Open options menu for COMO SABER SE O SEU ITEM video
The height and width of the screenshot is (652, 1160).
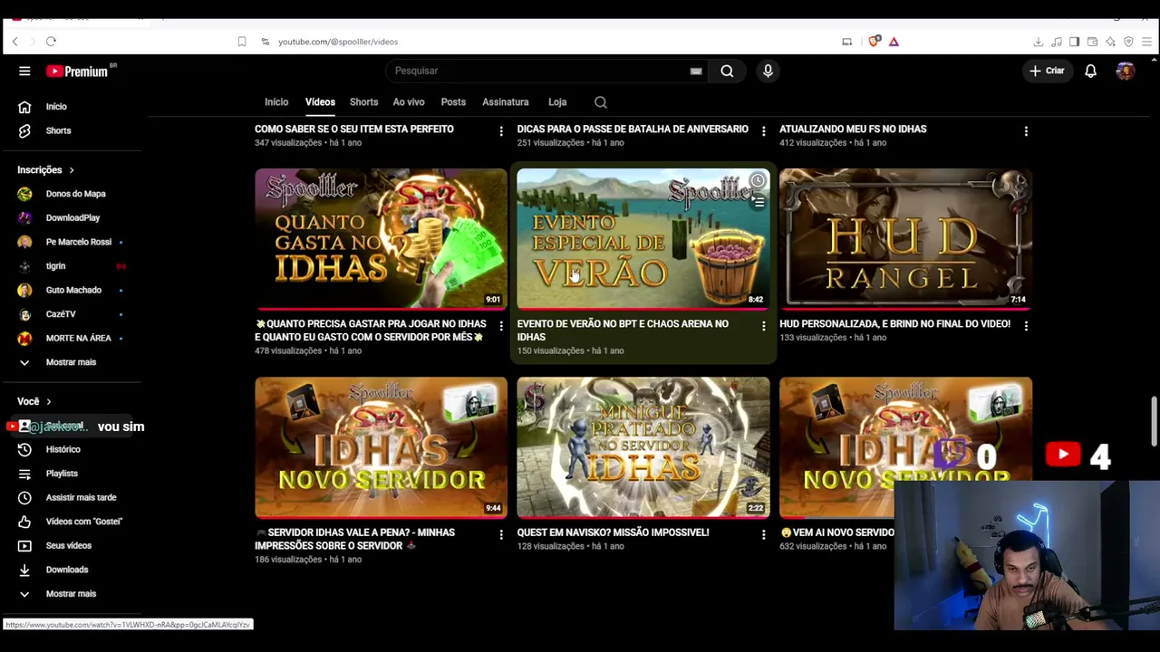[500, 131]
